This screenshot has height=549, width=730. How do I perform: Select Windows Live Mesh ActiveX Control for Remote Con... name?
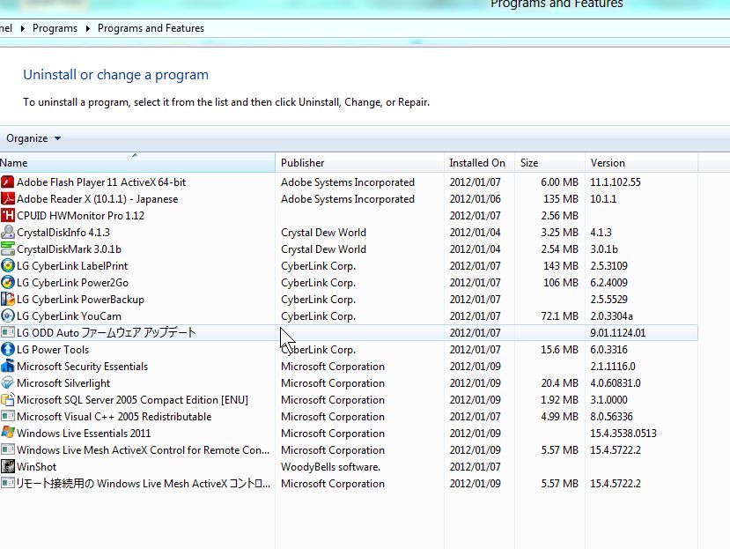143,449
